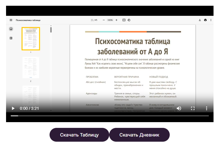Select page 1 thumbnail
The width and height of the screenshot is (219, 148).
point(31,39)
